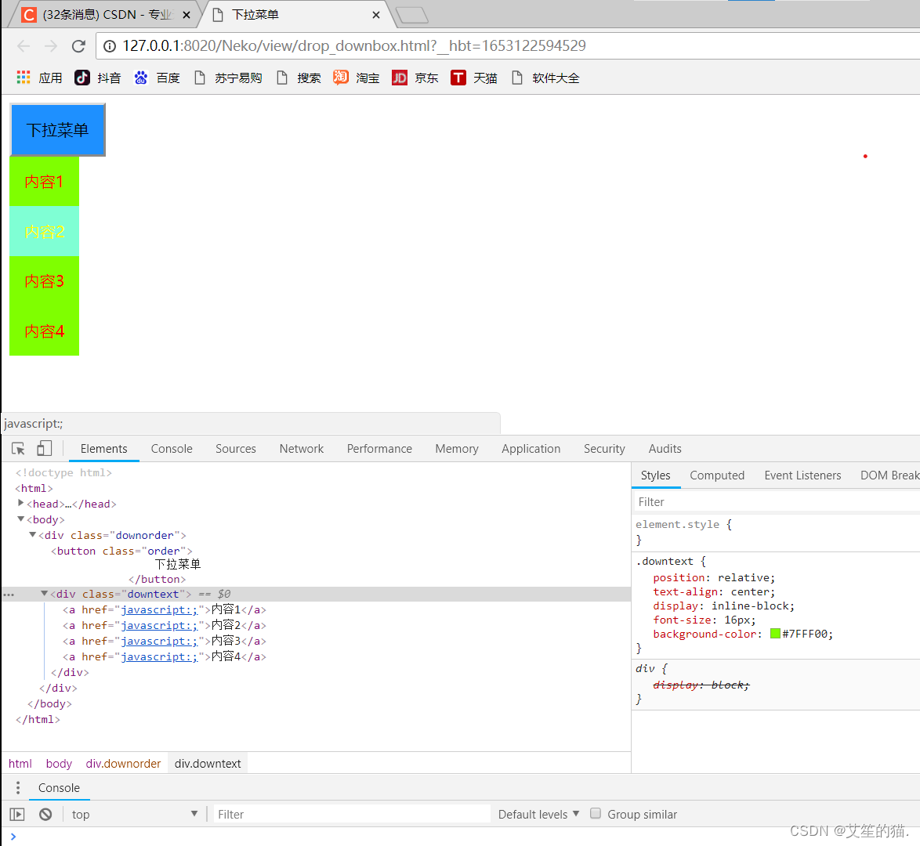Open the 应用 apps grid bookmark
Image resolution: width=920 pixels, height=846 pixels.
coord(39,78)
